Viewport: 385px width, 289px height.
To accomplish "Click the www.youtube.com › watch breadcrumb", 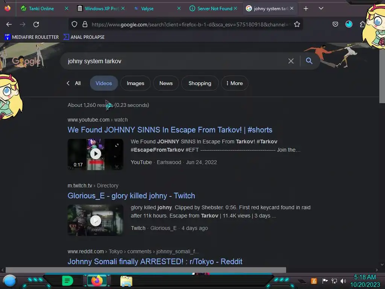I will coord(97,120).
